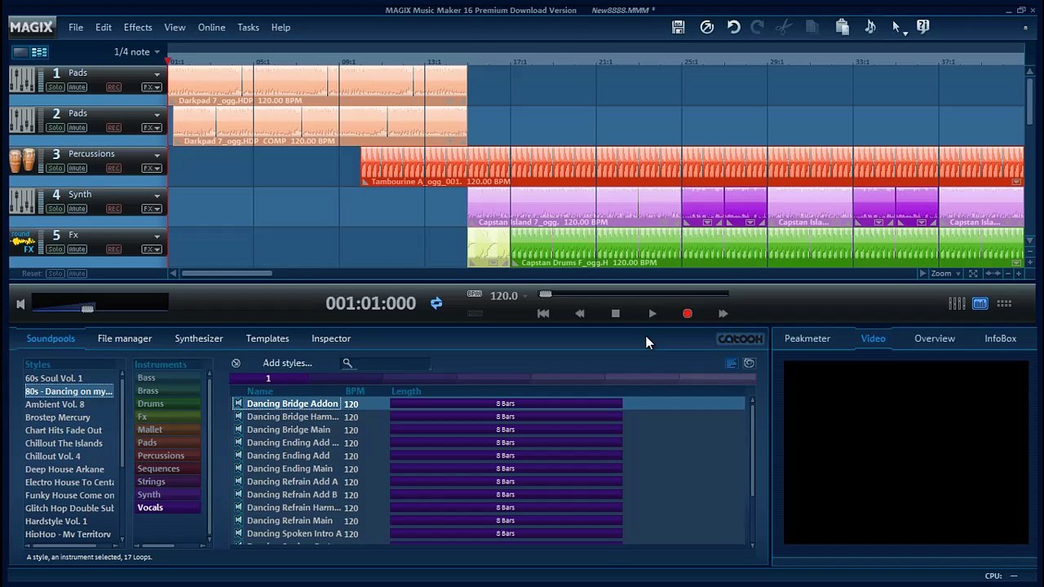1044x587 pixels.
Task: Solo the Fx track 5
Action: pos(55,249)
